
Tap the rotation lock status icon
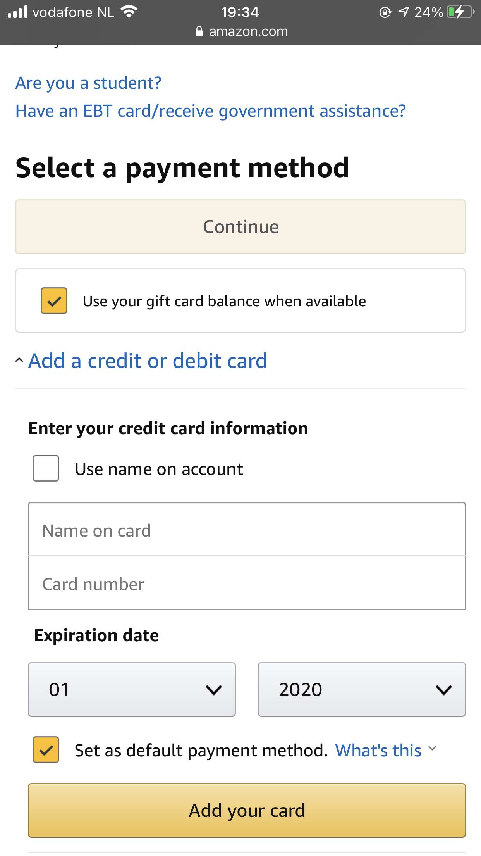[x=385, y=12]
